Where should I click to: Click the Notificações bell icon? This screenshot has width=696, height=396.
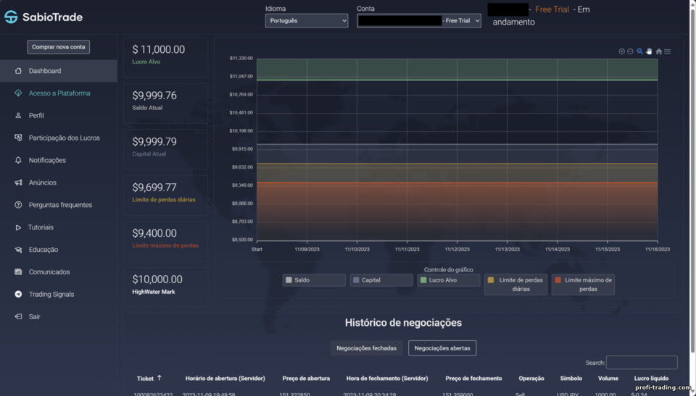pyautogui.click(x=18, y=160)
